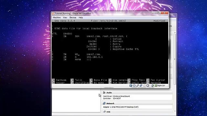Close the Tutorial VM window
This screenshot has height=116, width=207.
[165, 13]
